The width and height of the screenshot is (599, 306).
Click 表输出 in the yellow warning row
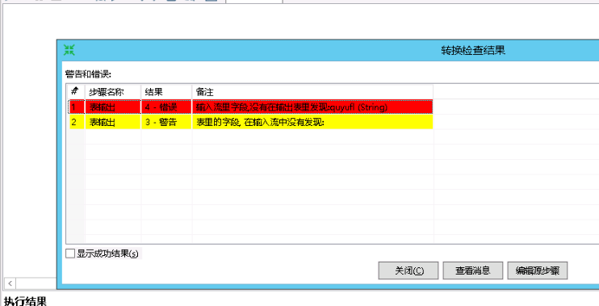coord(113,122)
